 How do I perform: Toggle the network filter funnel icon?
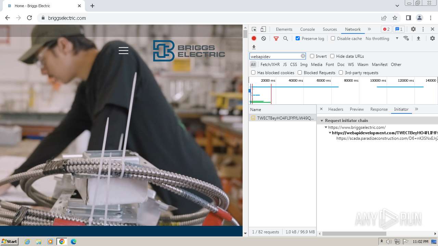tap(276, 39)
